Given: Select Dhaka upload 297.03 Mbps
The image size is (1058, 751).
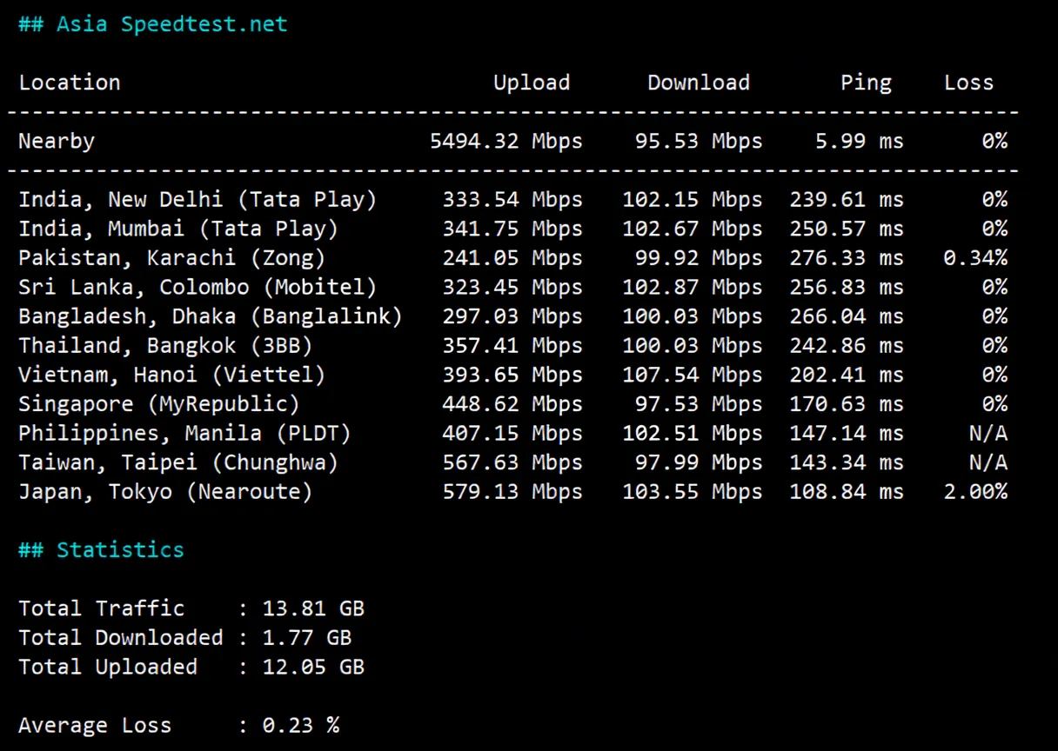Looking at the screenshot, I should click(512, 316).
